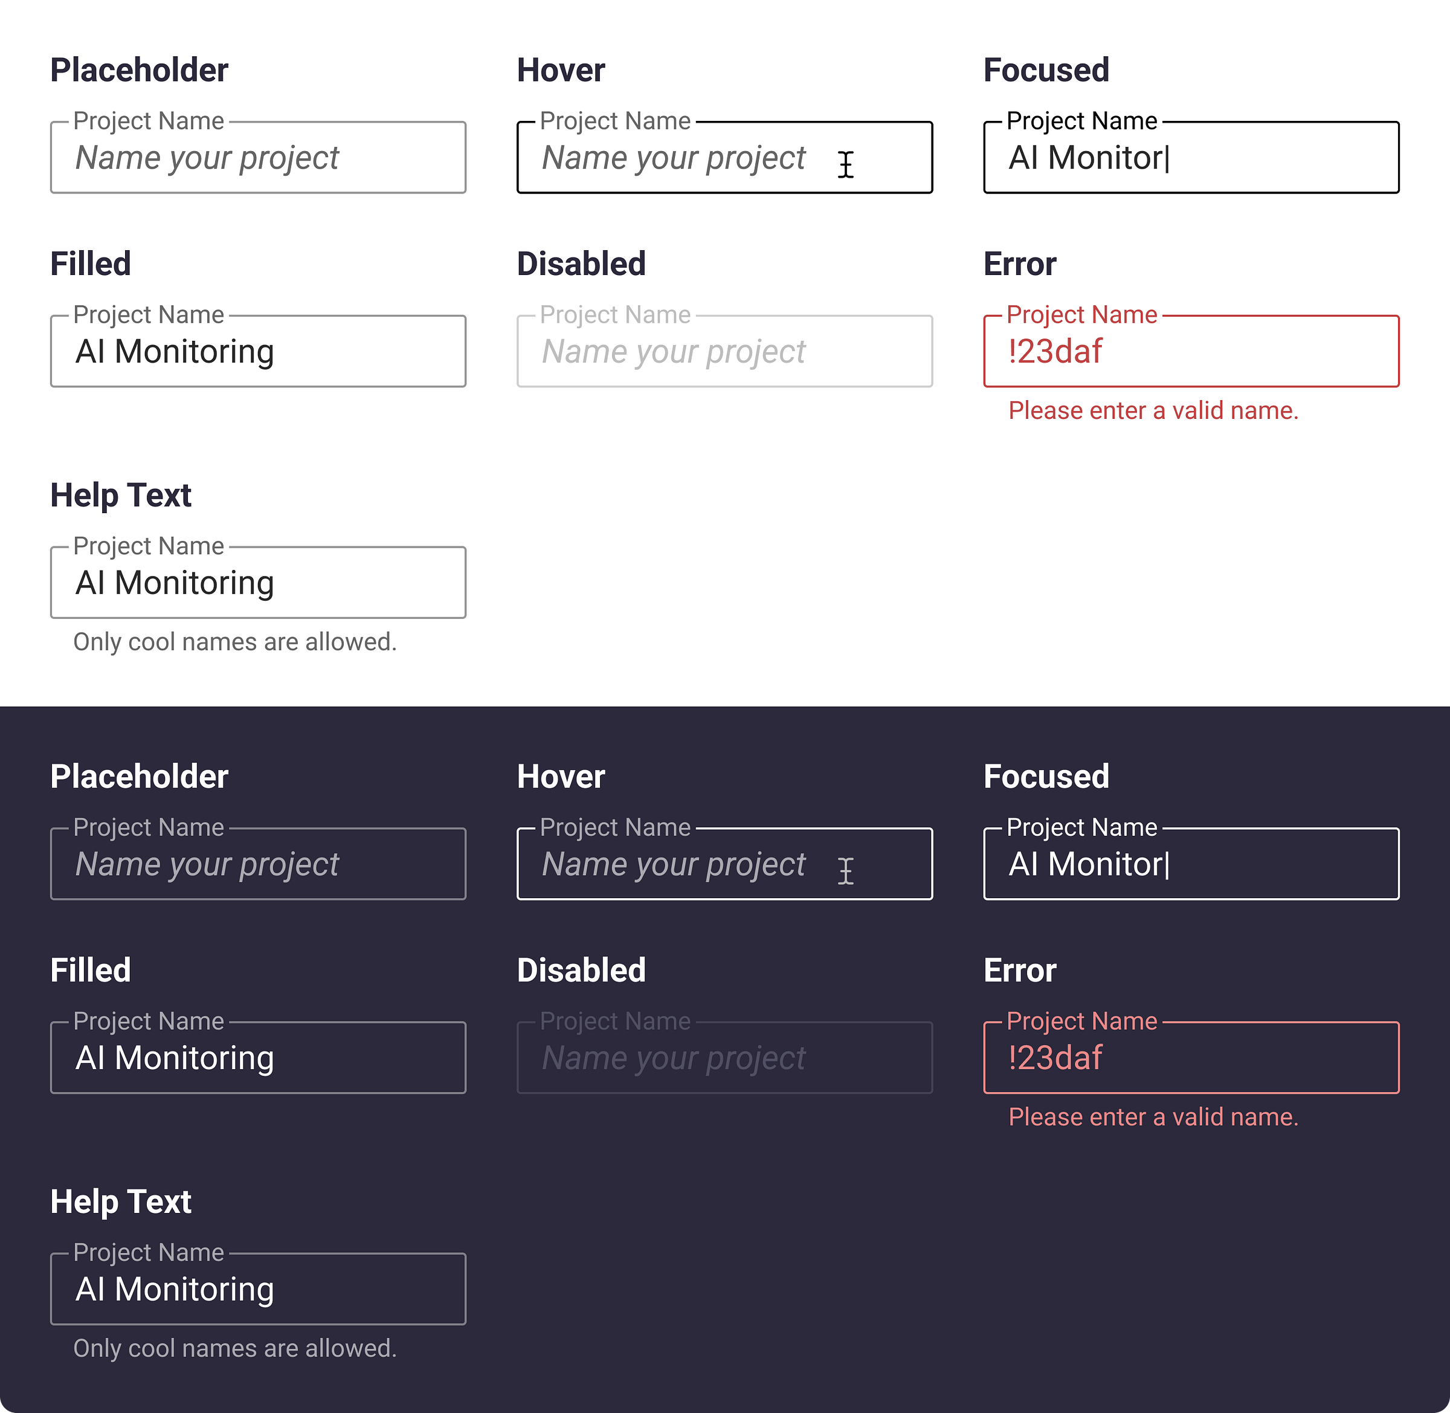Click inside the dark mode Placeholder input field
This screenshot has height=1413, width=1450.
pyautogui.click(x=257, y=865)
